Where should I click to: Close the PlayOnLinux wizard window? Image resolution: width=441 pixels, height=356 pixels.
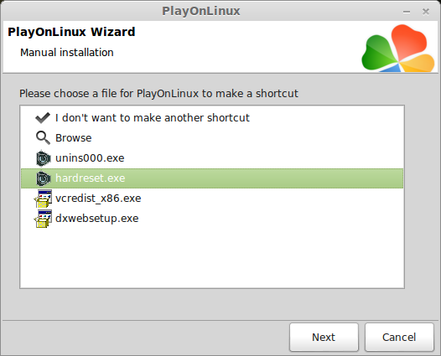pos(426,12)
